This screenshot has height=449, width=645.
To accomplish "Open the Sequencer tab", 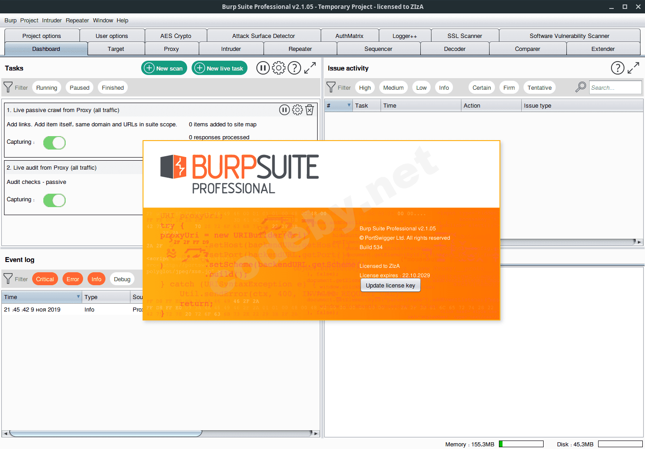I will [x=378, y=49].
